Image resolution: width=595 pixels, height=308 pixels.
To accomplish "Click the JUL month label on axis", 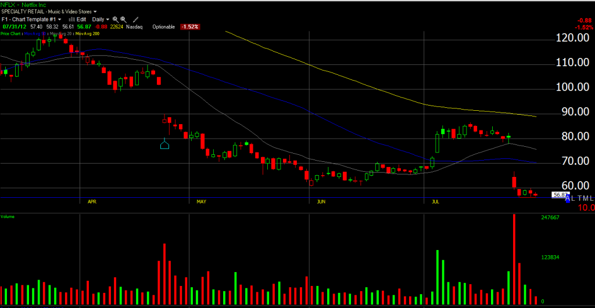I will point(435,201).
